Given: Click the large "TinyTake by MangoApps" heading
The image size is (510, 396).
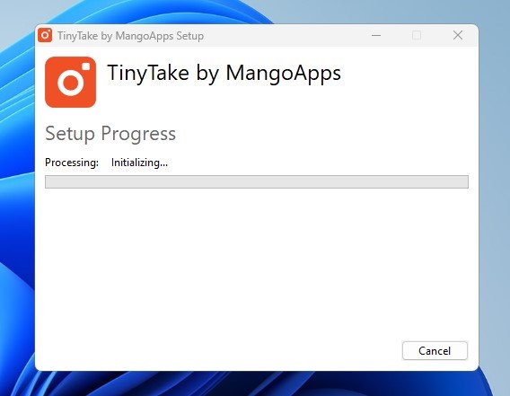Looking at the screenshot, I should pos(224,74).
